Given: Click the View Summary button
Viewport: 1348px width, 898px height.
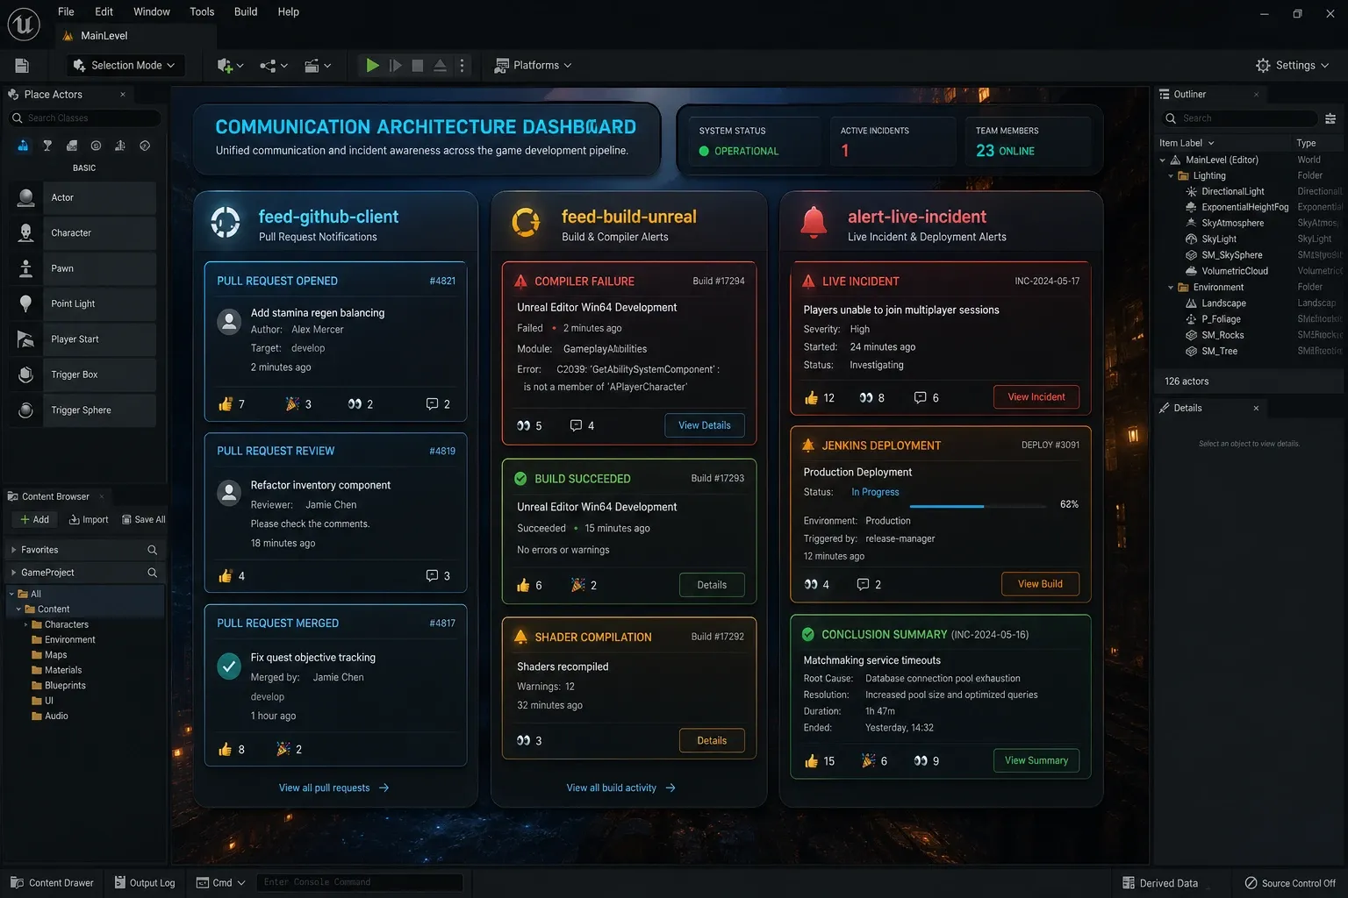Looking at the screenshot, I should coord(1036,760).
